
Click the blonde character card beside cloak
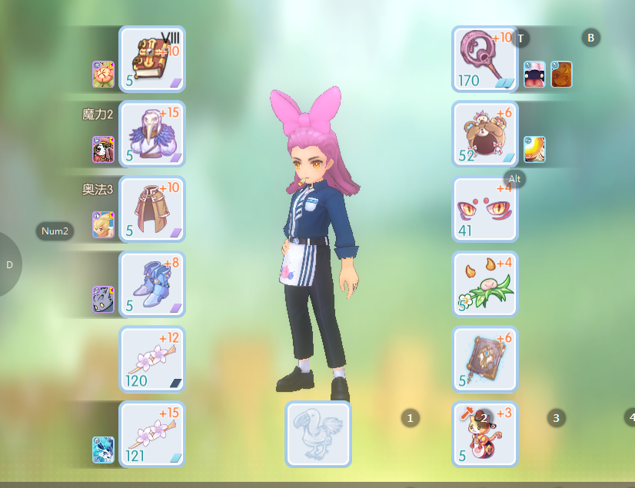103,224
